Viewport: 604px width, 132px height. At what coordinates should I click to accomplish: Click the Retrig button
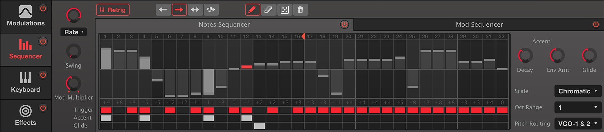tap(113, 10)
